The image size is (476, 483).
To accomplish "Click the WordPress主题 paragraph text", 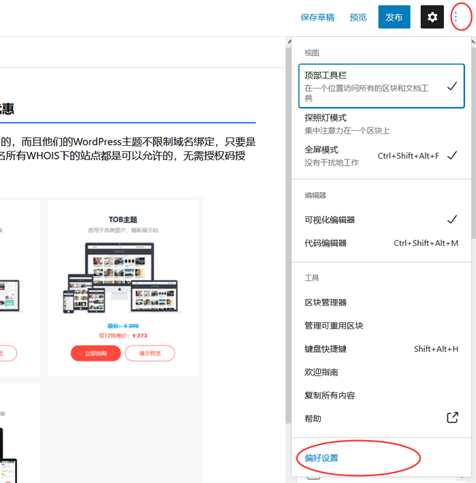I will [128, 149].
